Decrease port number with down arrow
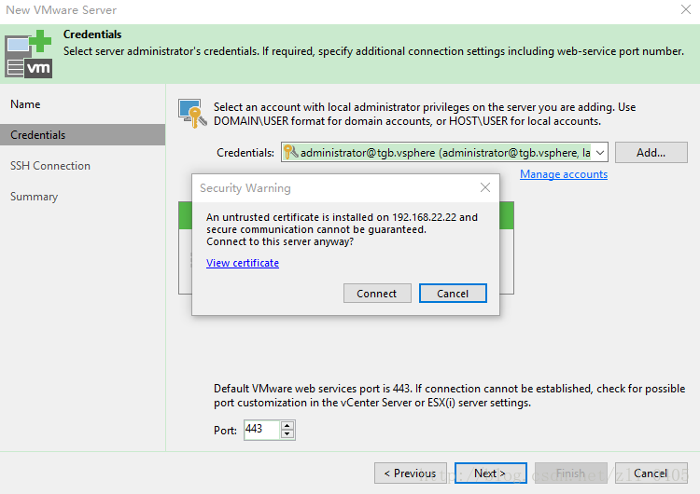The width and height of the screenshot is (700, 494). [x=287, y=434]
